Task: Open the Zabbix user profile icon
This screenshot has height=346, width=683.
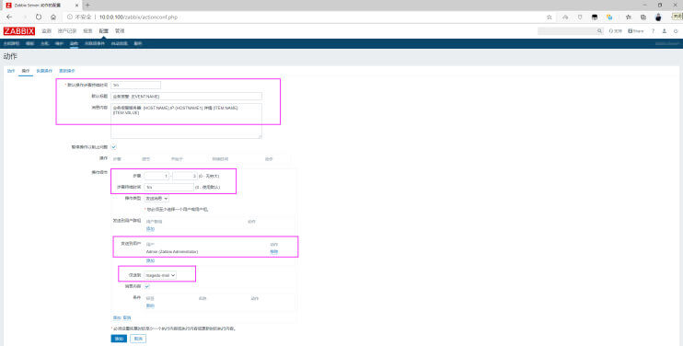Action: coord(665,31)
